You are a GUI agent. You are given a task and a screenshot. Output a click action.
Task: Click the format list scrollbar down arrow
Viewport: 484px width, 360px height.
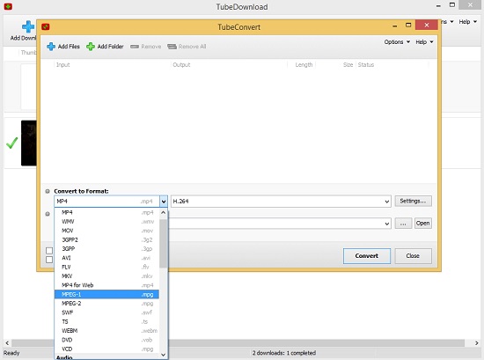click(x=164, y=355)
